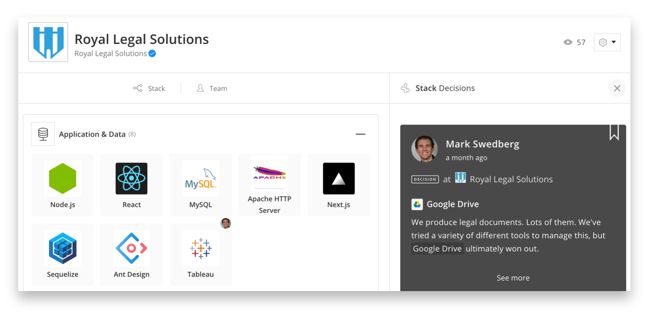The image size is (654, 315).
Task: Open the React tool card
Action: coord(131,185)
